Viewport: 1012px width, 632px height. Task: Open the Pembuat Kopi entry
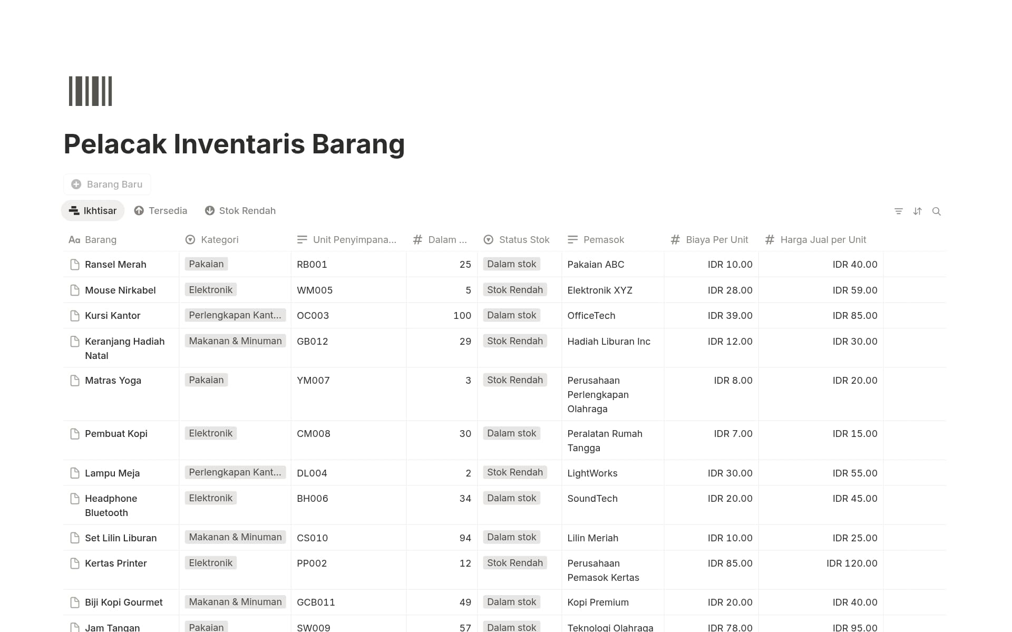pos(116,434)
